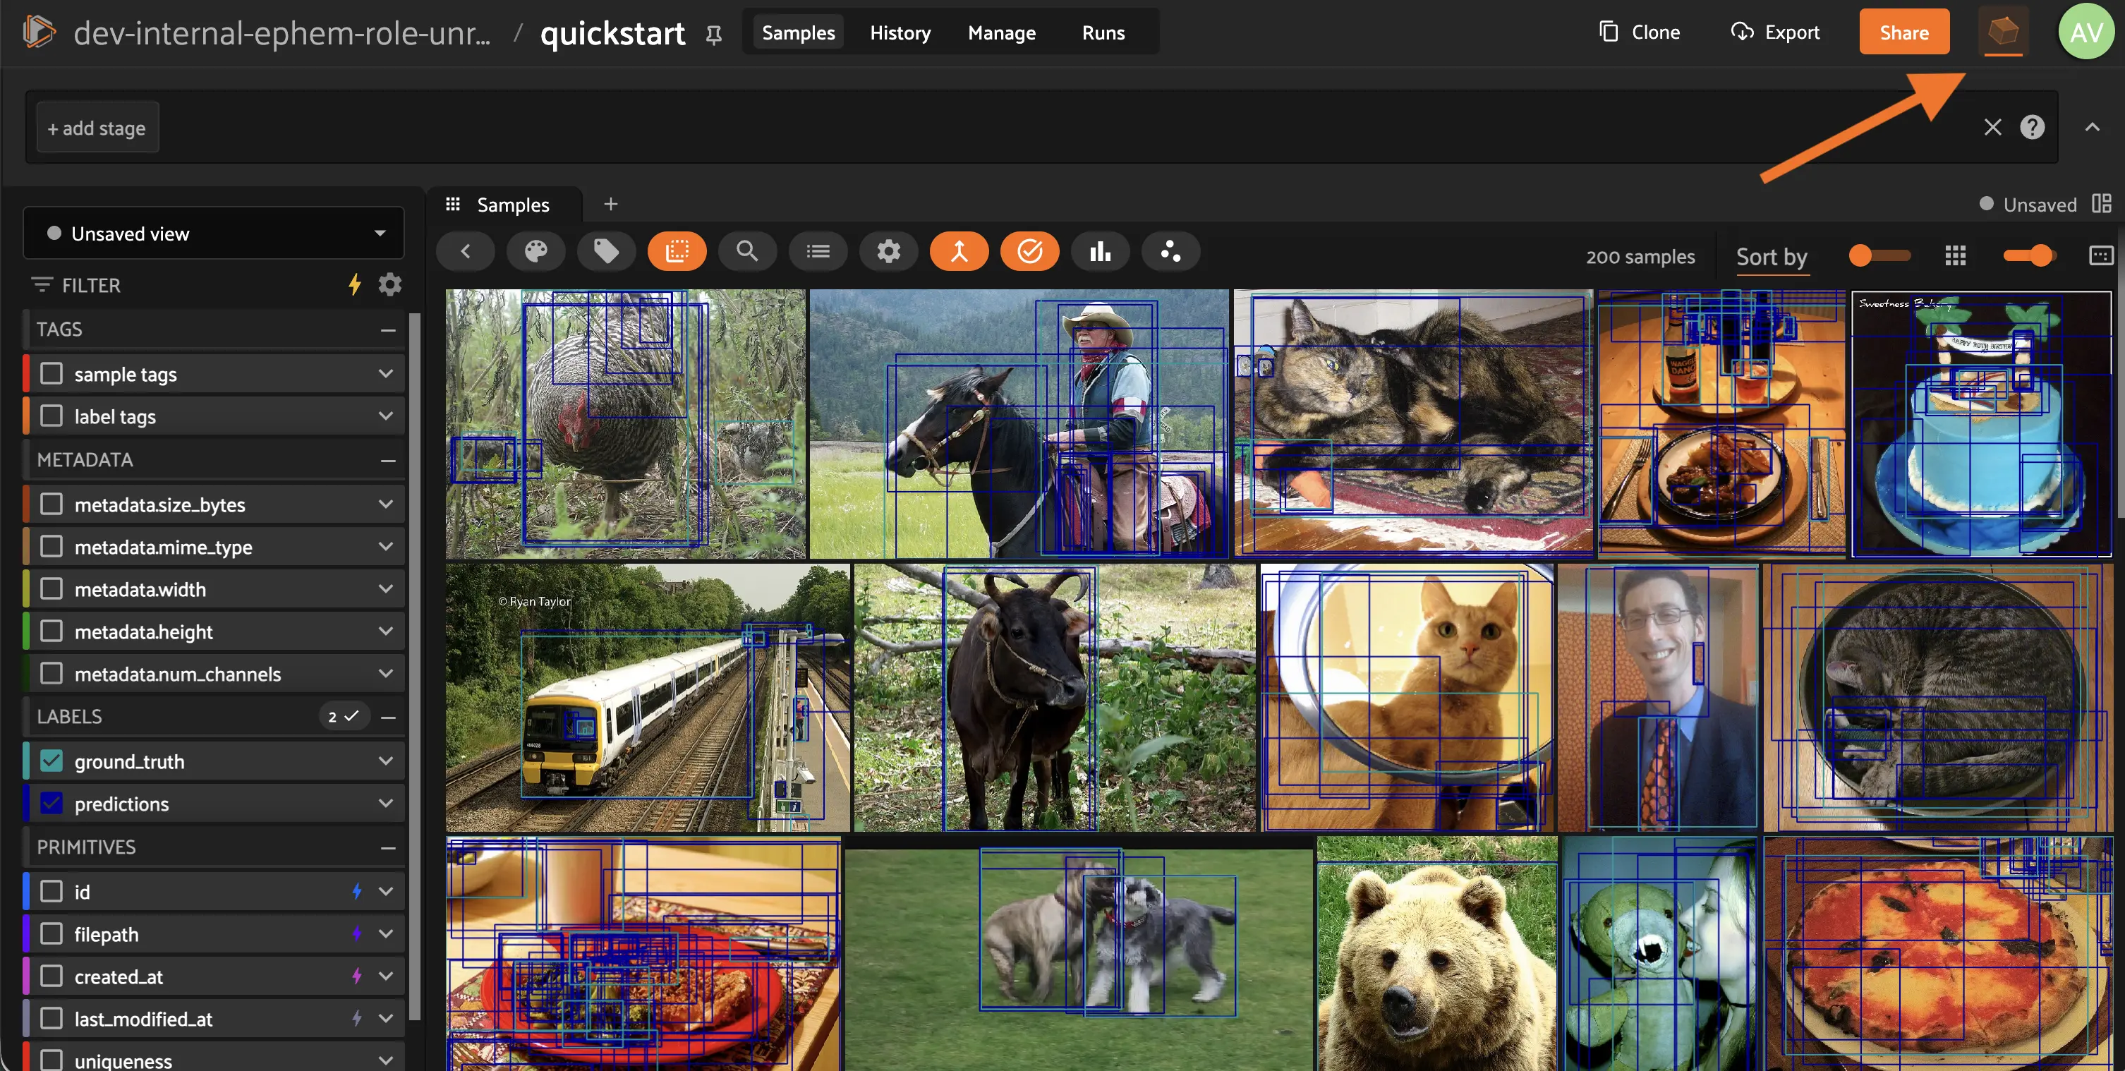Open the magnifier search icon in toolbar
Viewport: 2125px width, 1071px height.
[747, 251]
